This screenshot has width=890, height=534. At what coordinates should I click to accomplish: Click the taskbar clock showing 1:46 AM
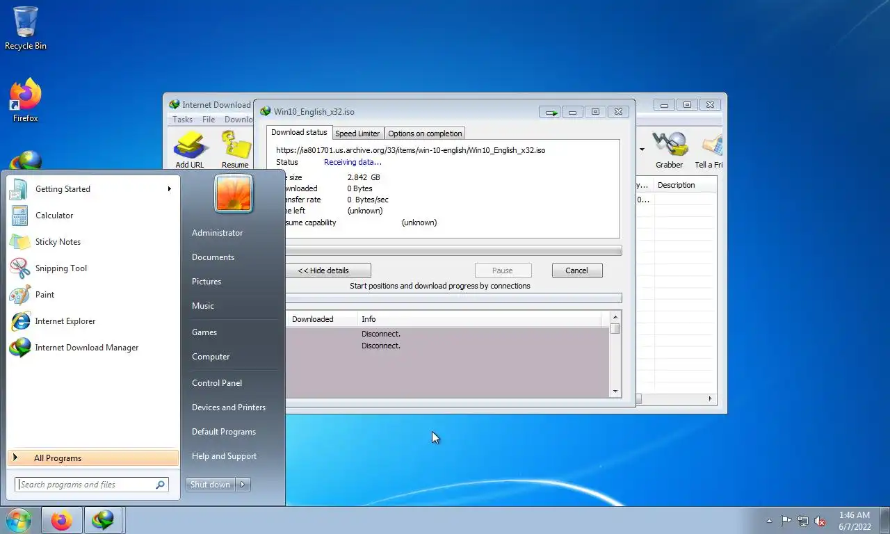[855, 521]
